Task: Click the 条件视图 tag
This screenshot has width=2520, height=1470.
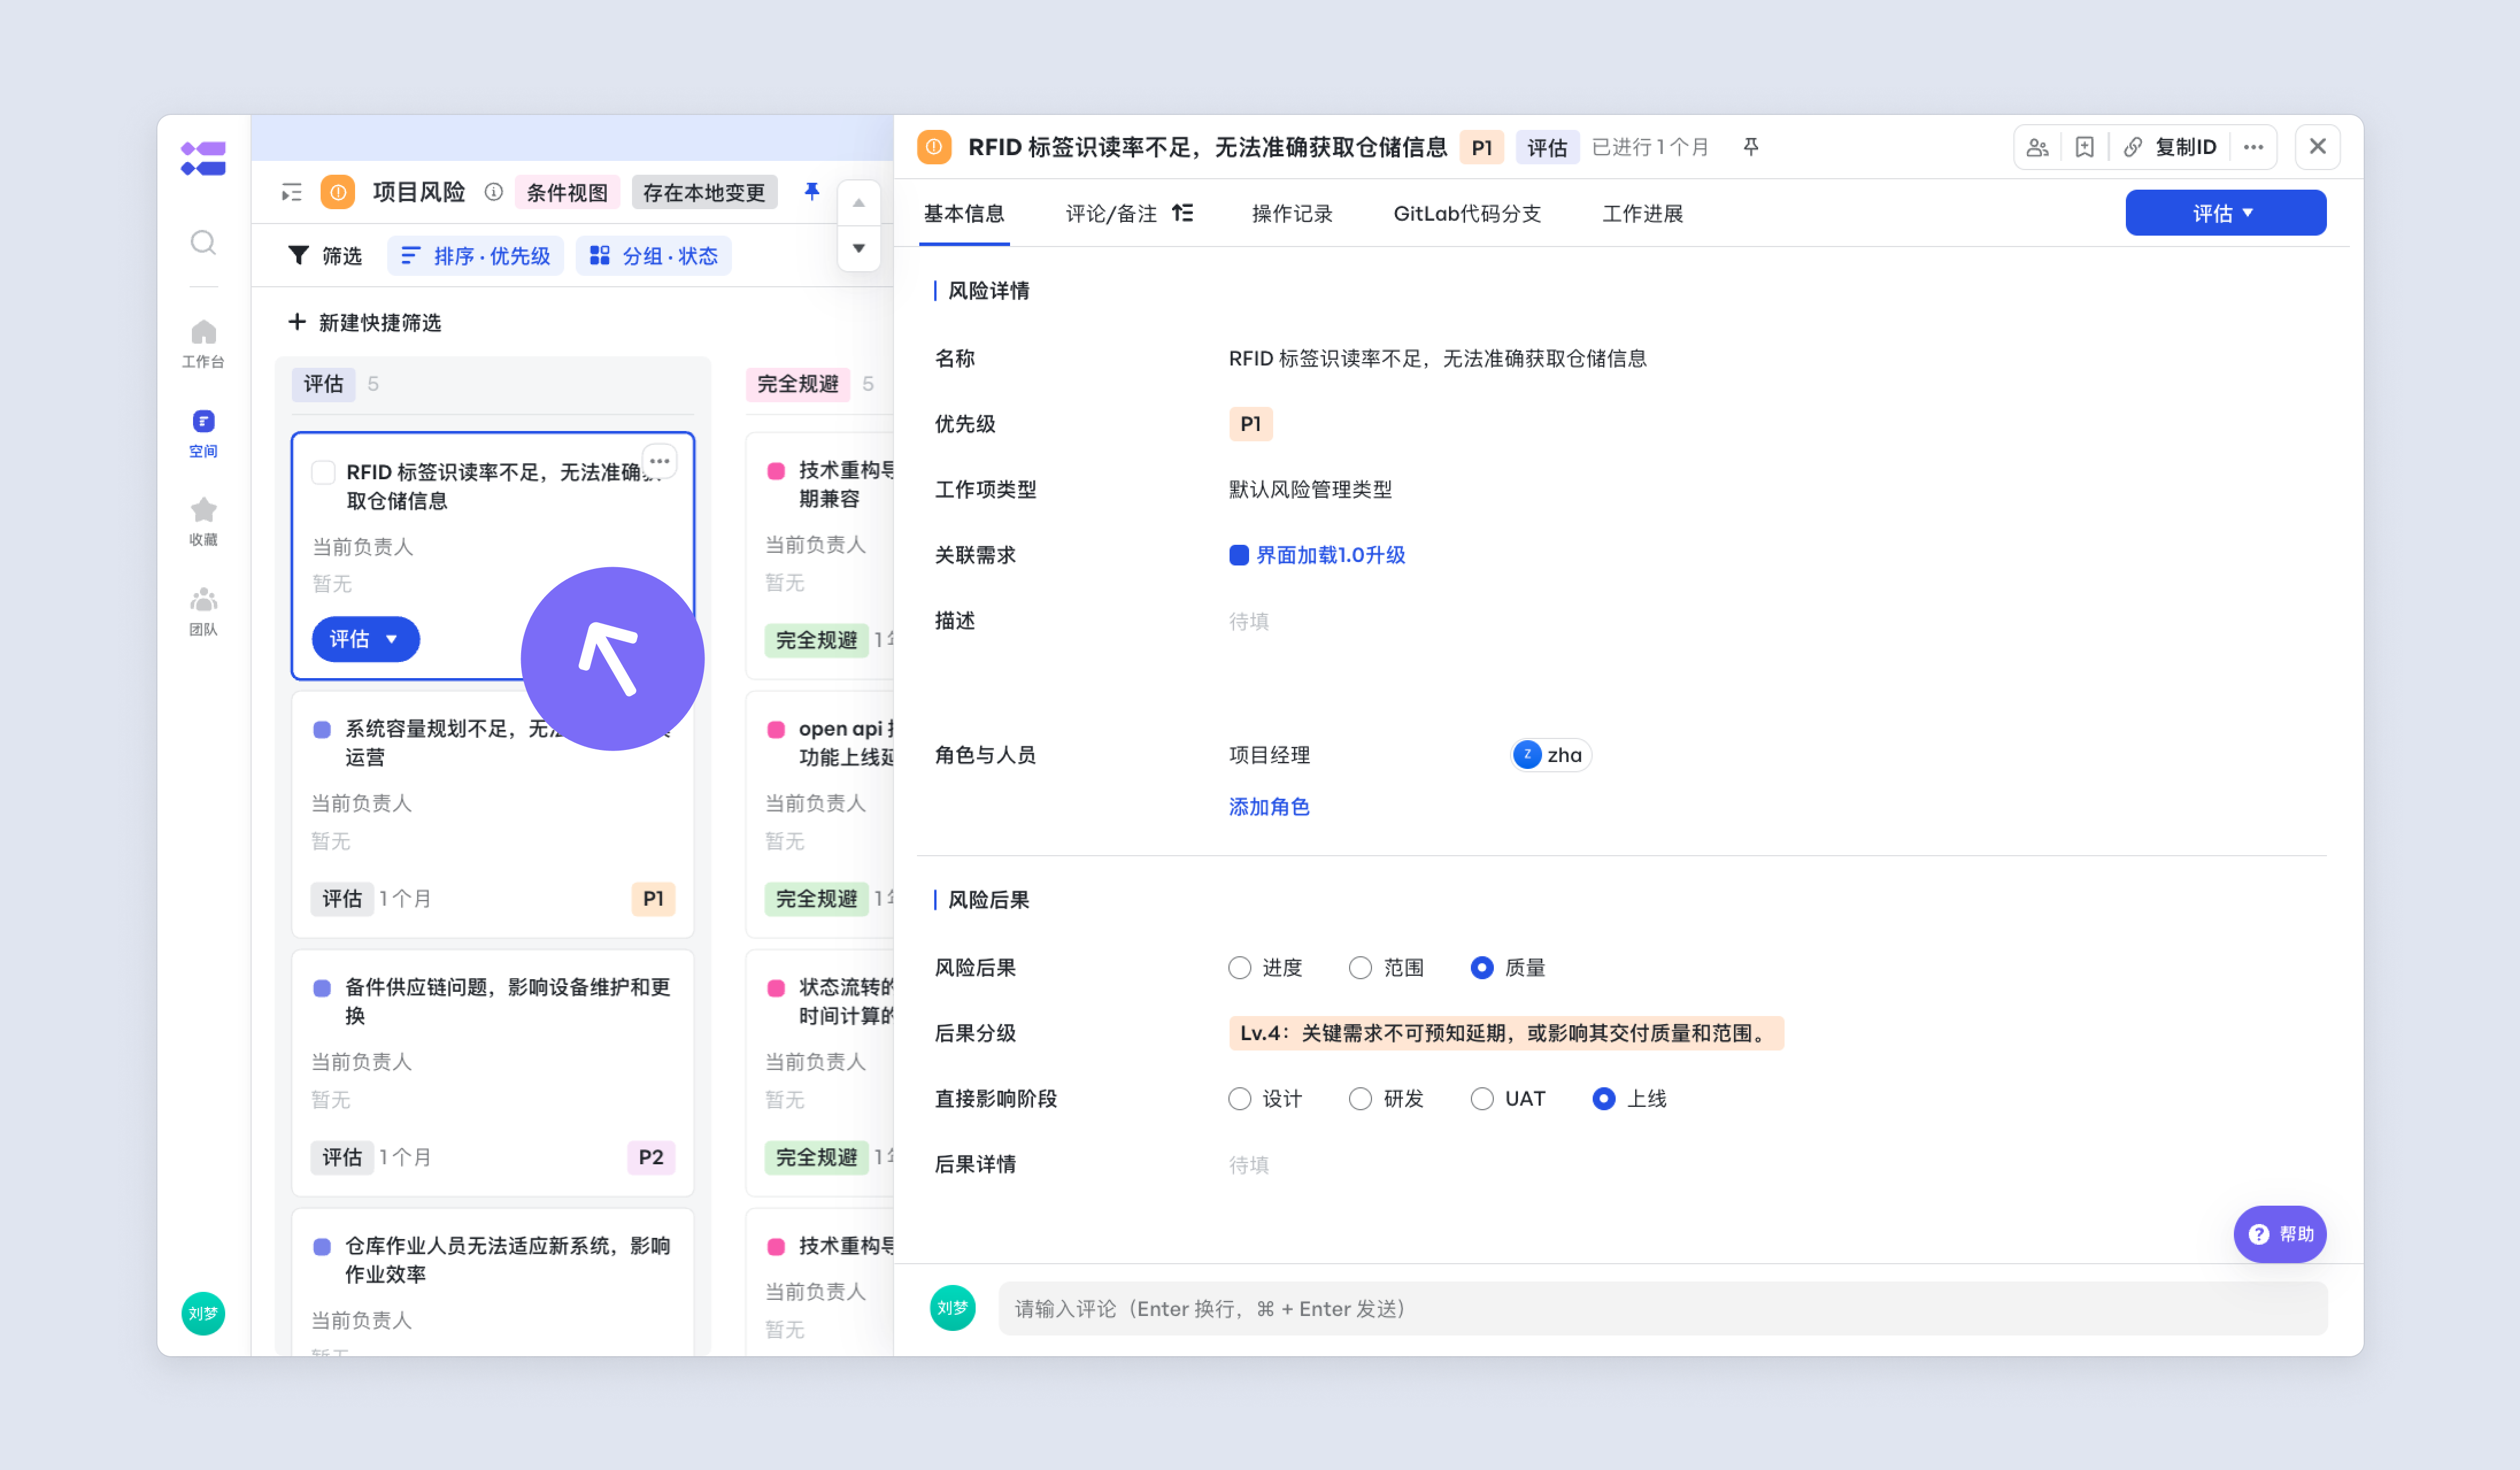Action: [567, 192]
